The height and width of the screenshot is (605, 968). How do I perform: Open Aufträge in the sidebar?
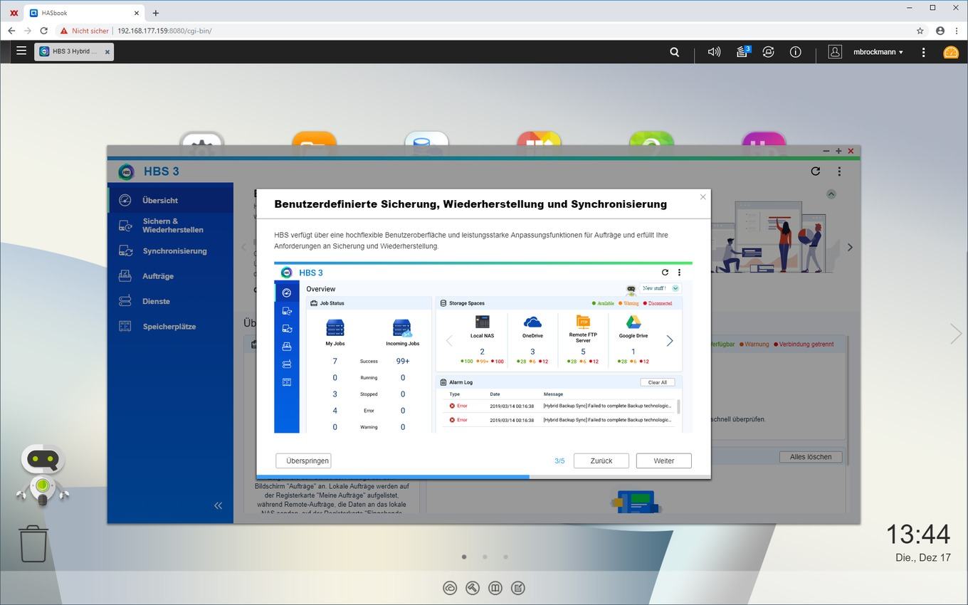[170, 276]
